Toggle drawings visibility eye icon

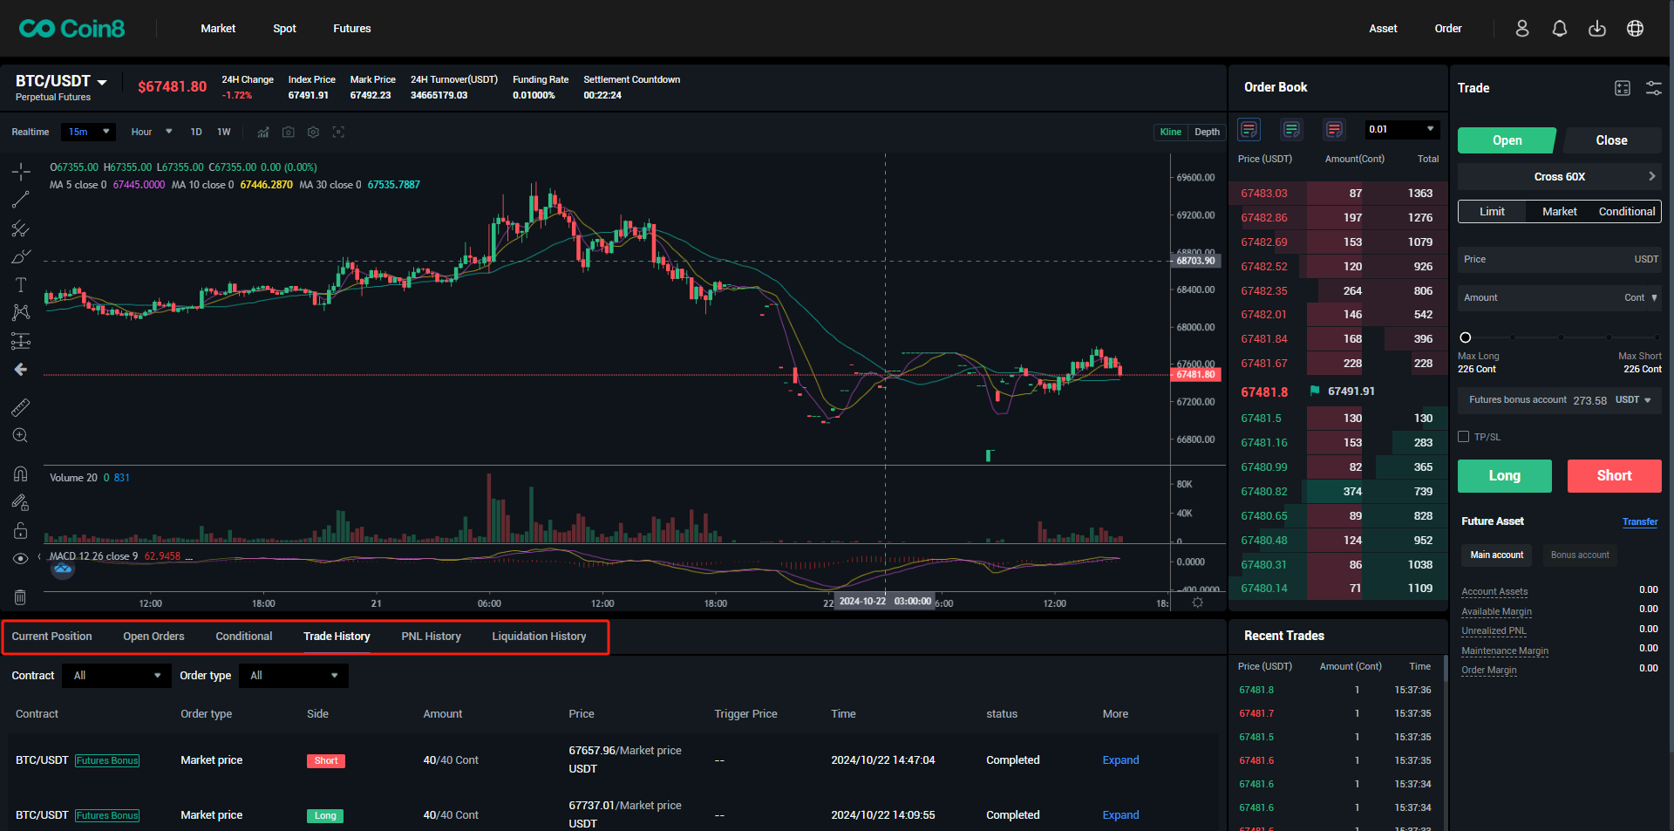(x=21, y=559)
